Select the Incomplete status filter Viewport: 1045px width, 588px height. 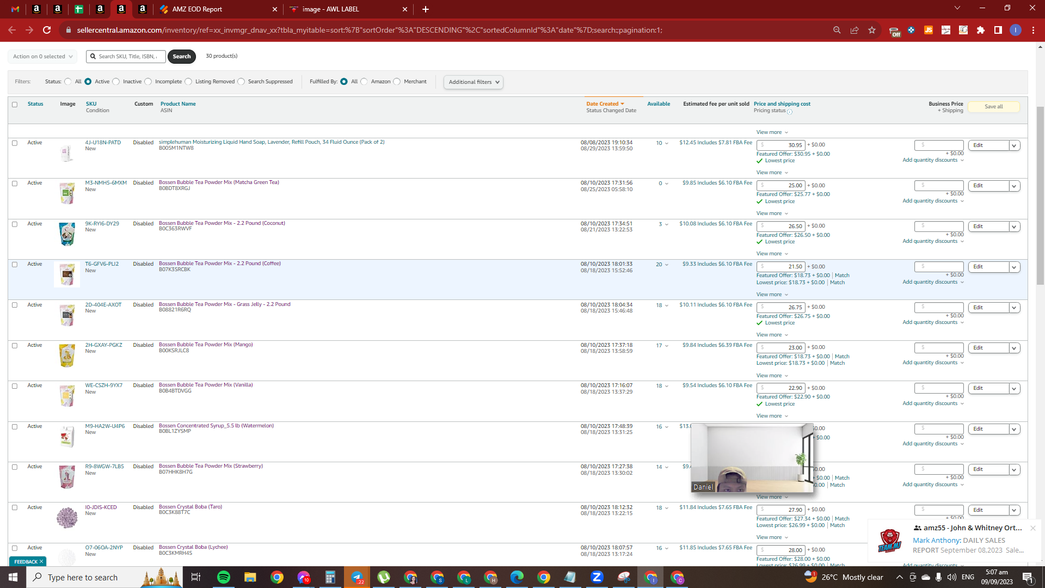tap(148, 82)
